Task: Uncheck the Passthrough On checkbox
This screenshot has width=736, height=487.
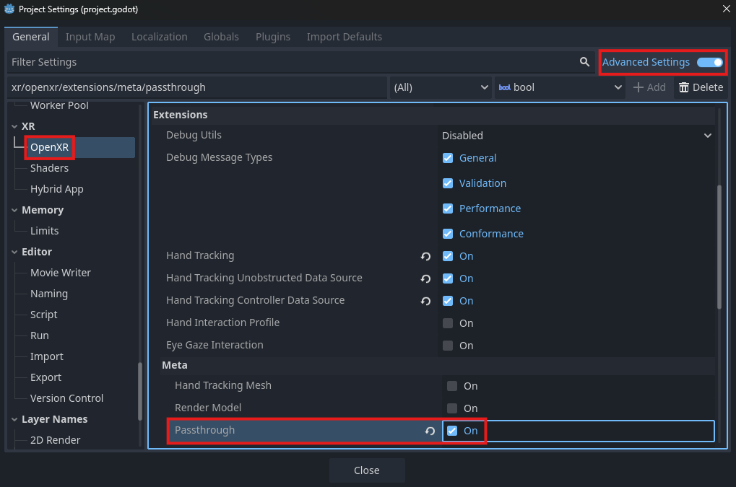Action: click(x=452, y=431)
